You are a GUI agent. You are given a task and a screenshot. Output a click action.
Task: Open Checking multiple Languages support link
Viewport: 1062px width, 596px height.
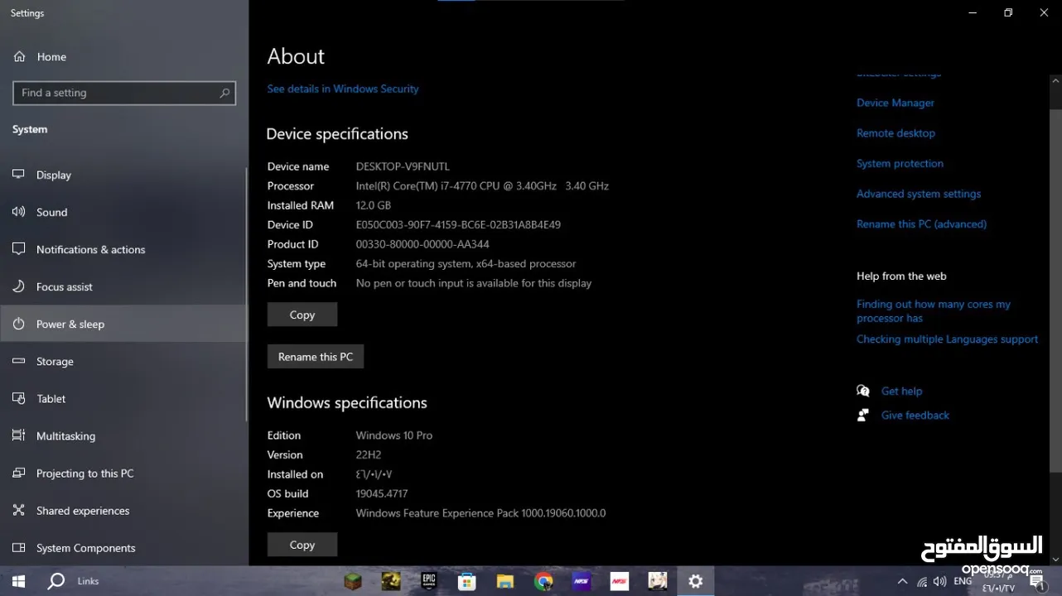click(947, 339)
